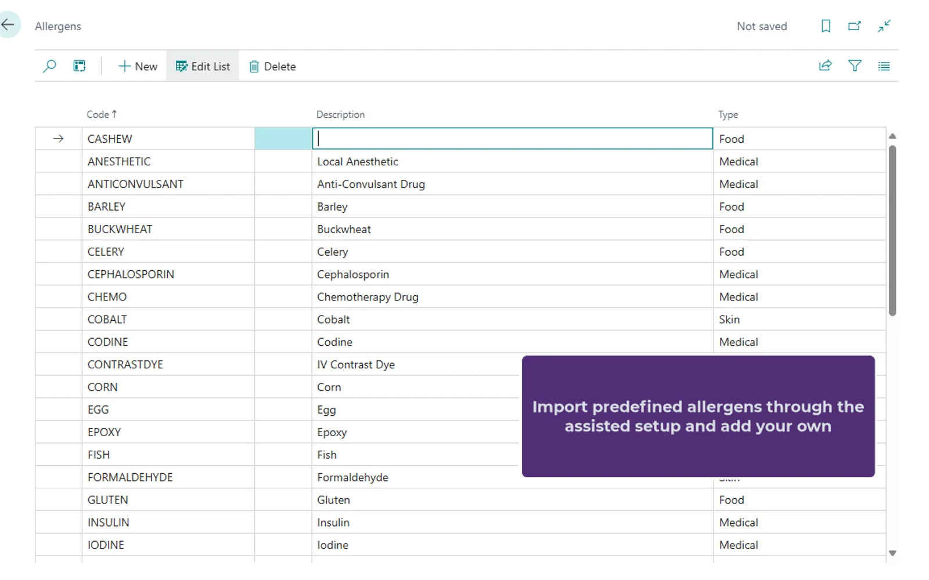Select the ANESTHETIC code cell
929x580 pixels.
(168, 161)
